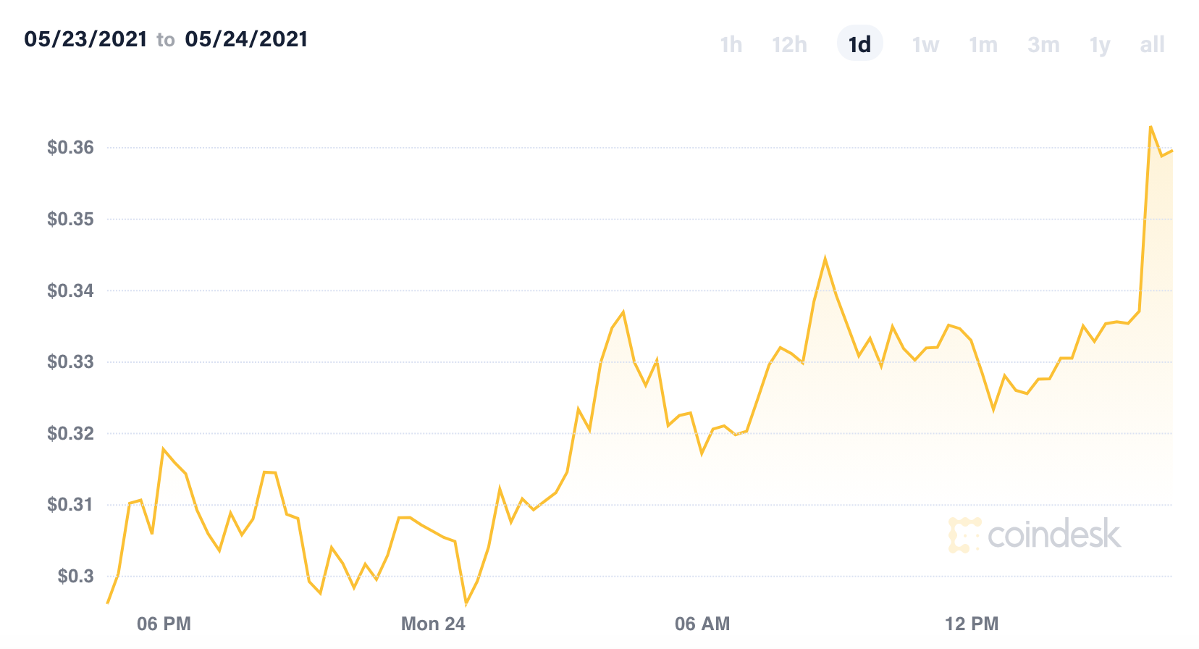Click the 06 AM time label
1199x649 pixels.
pos(702,624)
